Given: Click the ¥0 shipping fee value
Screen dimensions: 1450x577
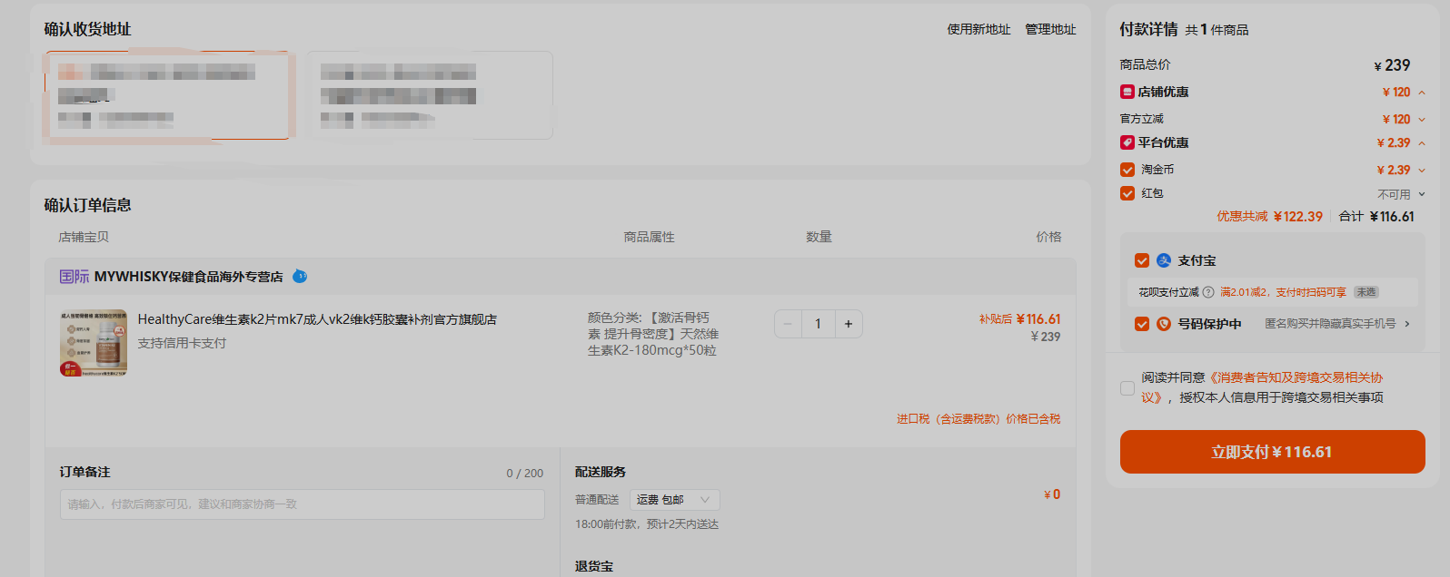Looking at the screenshot, I should tap(1052, 494).
